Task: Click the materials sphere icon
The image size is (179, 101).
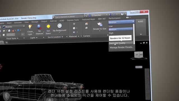Action: click(x=74, y=28)
